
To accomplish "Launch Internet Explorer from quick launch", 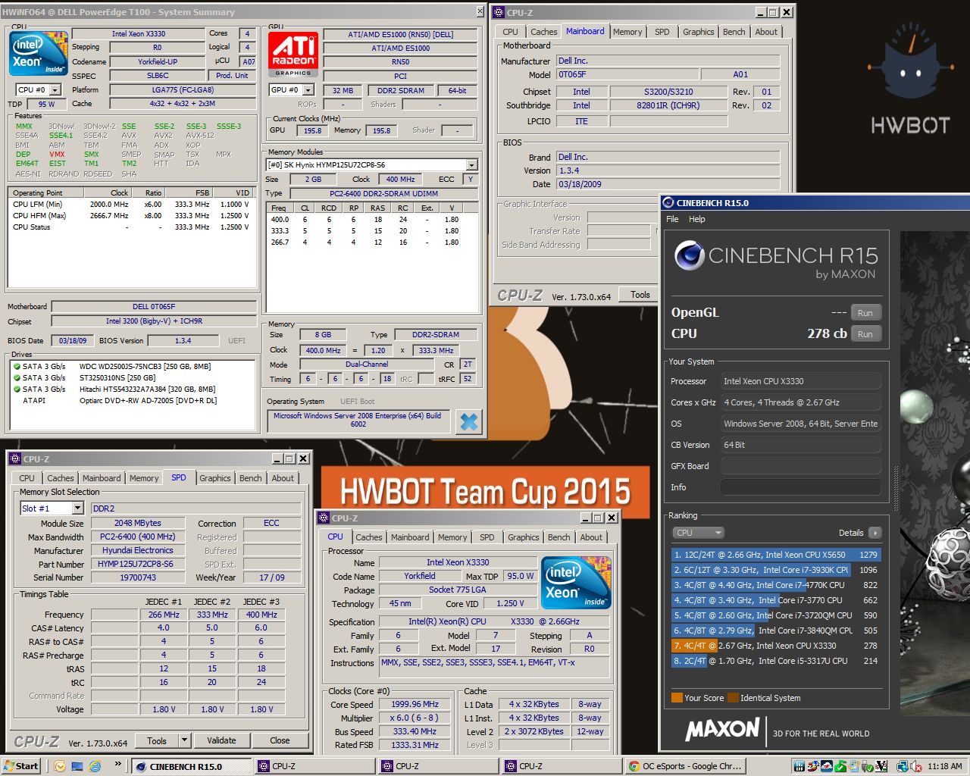I will click(x=95, y=766).
